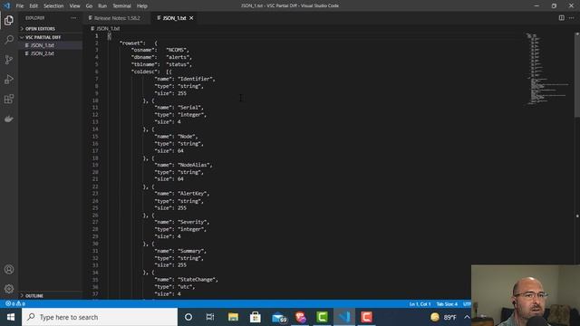Switch to the Release Notes tab

[117, 18]
